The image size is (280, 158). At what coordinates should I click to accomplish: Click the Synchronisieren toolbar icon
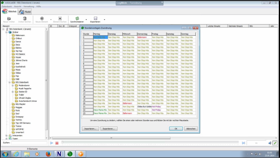77,18
